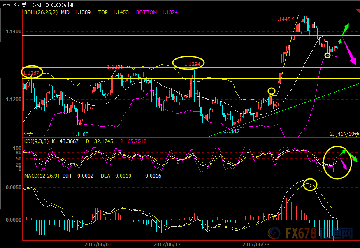This screenshot has width=360, height=248.
Task: Click the 1.1108 low price label
Action: click(x=80, y=134)
